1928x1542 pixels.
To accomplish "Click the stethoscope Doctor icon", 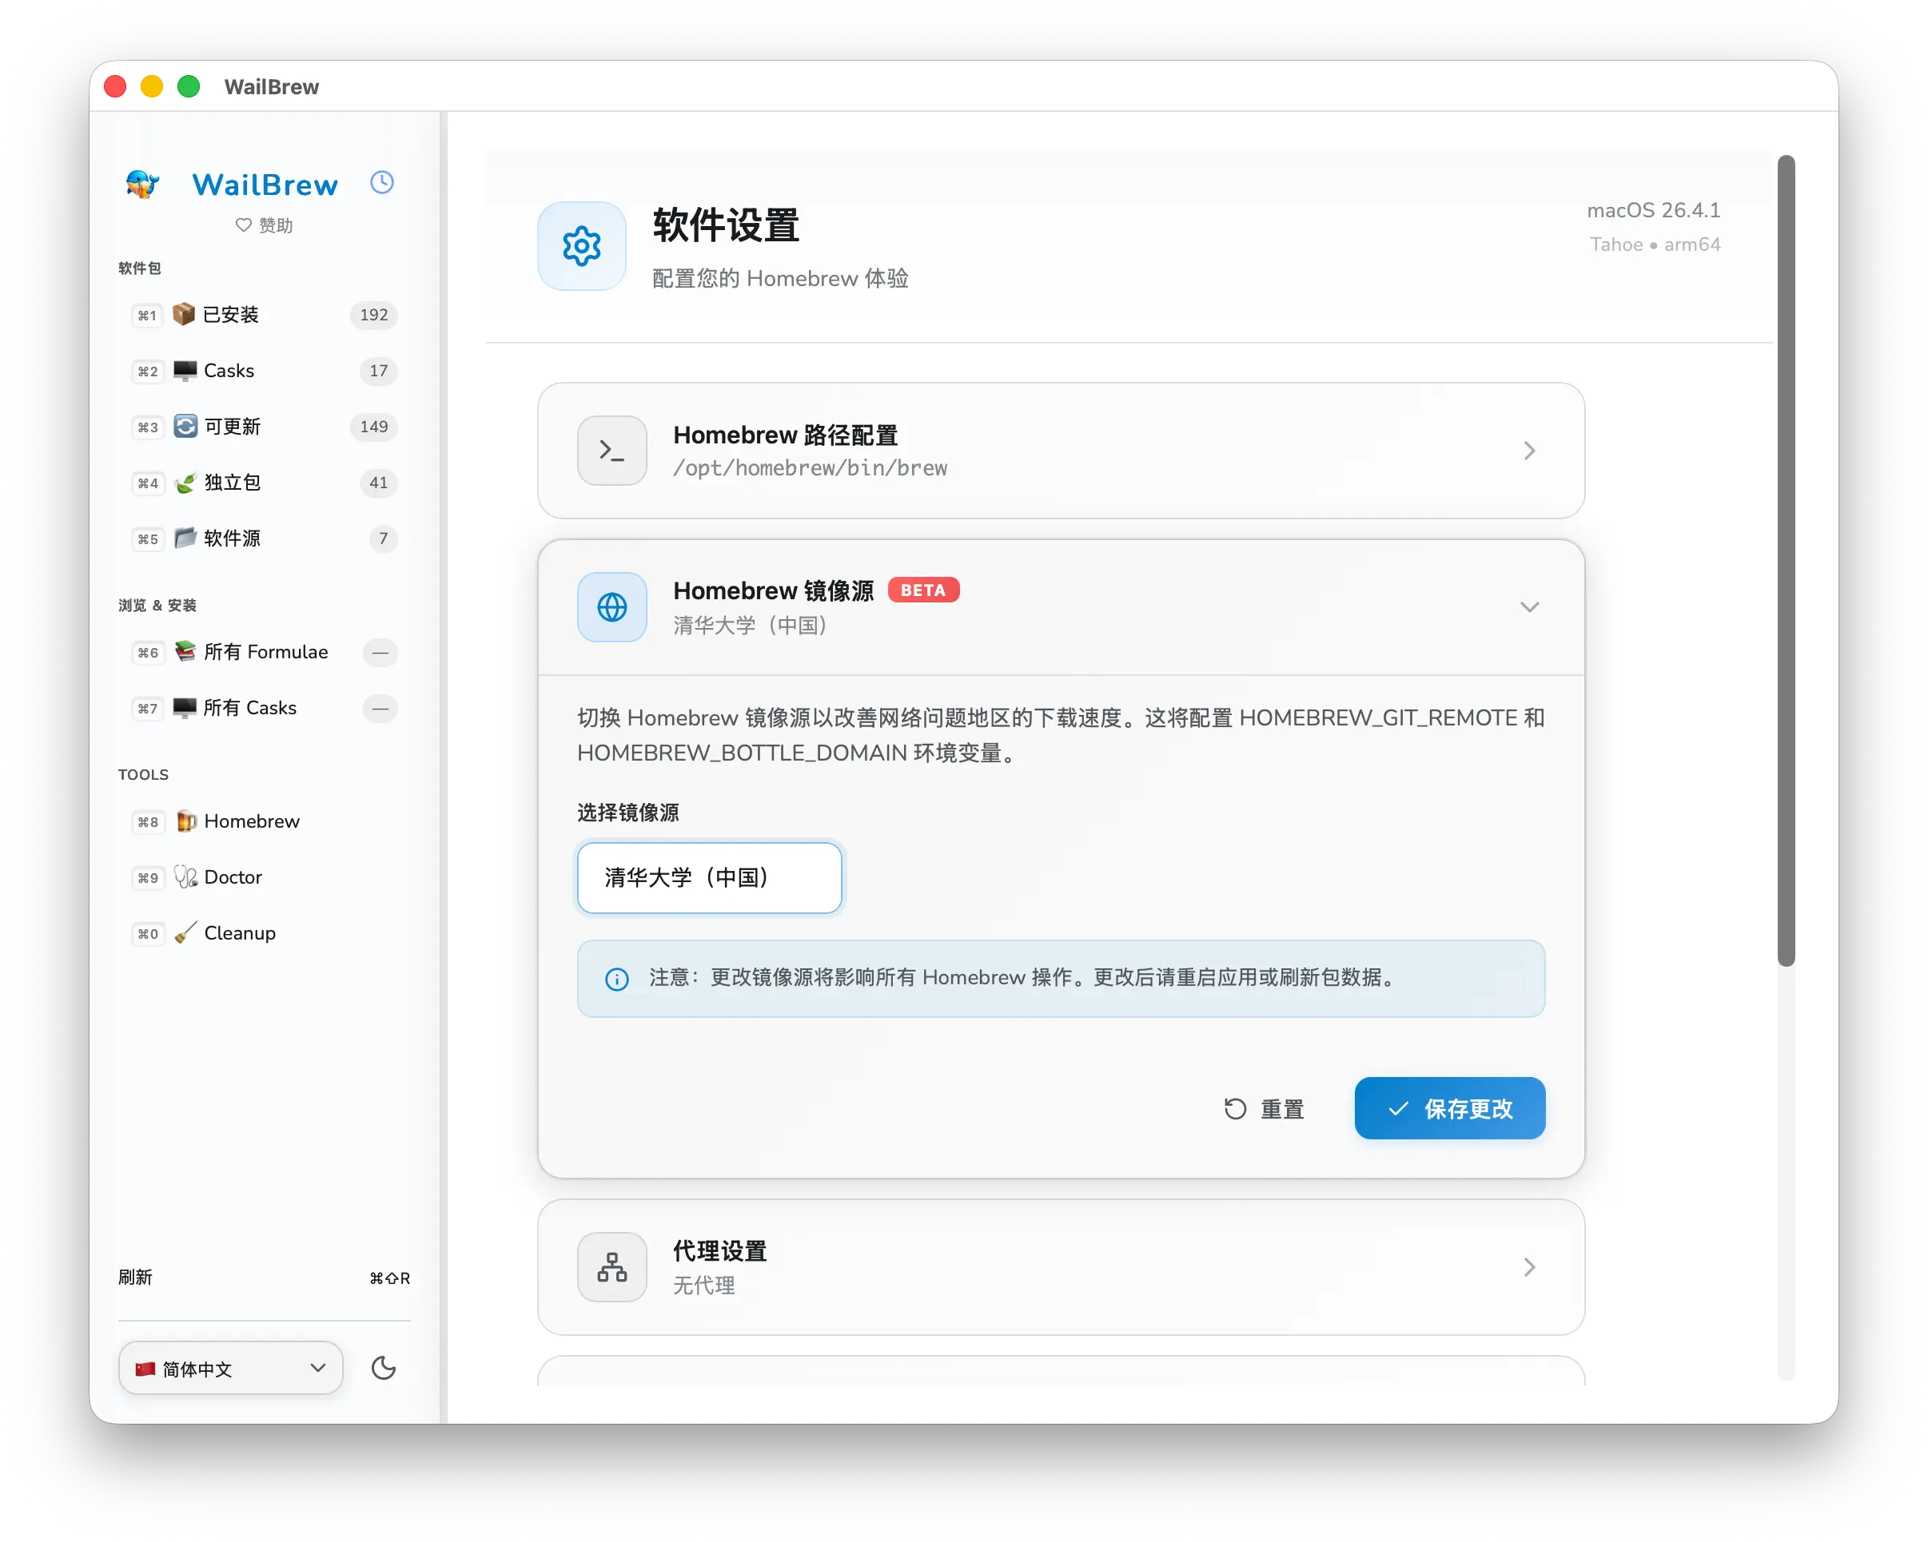I will [184, 877].
